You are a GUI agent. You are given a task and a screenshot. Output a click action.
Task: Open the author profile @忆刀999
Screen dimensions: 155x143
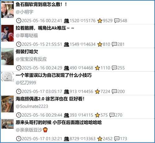coord(26,83)
